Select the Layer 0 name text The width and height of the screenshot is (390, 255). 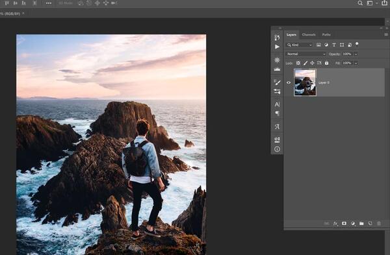coord(324,82)
